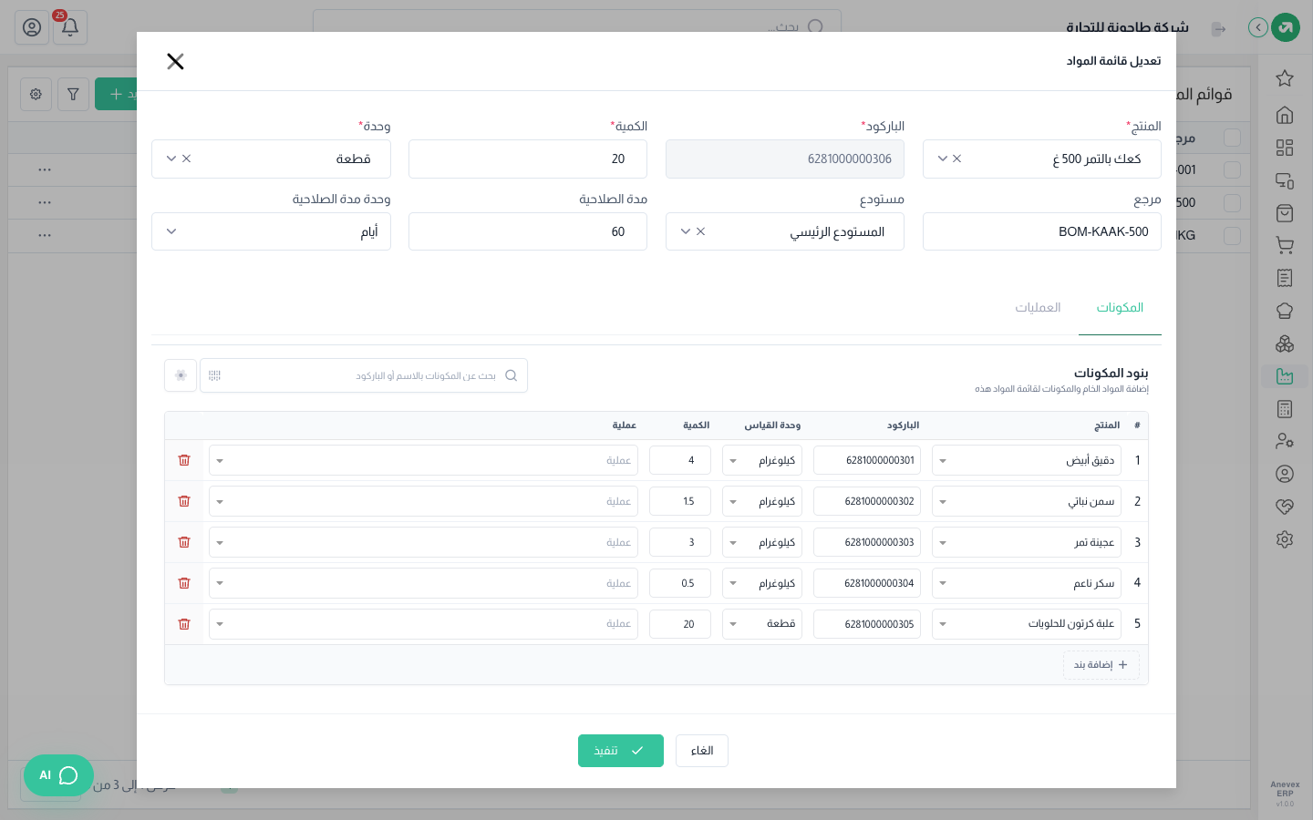Open the shopping cart sidebar icon
1313x820 pixels.
[1285, 245]
